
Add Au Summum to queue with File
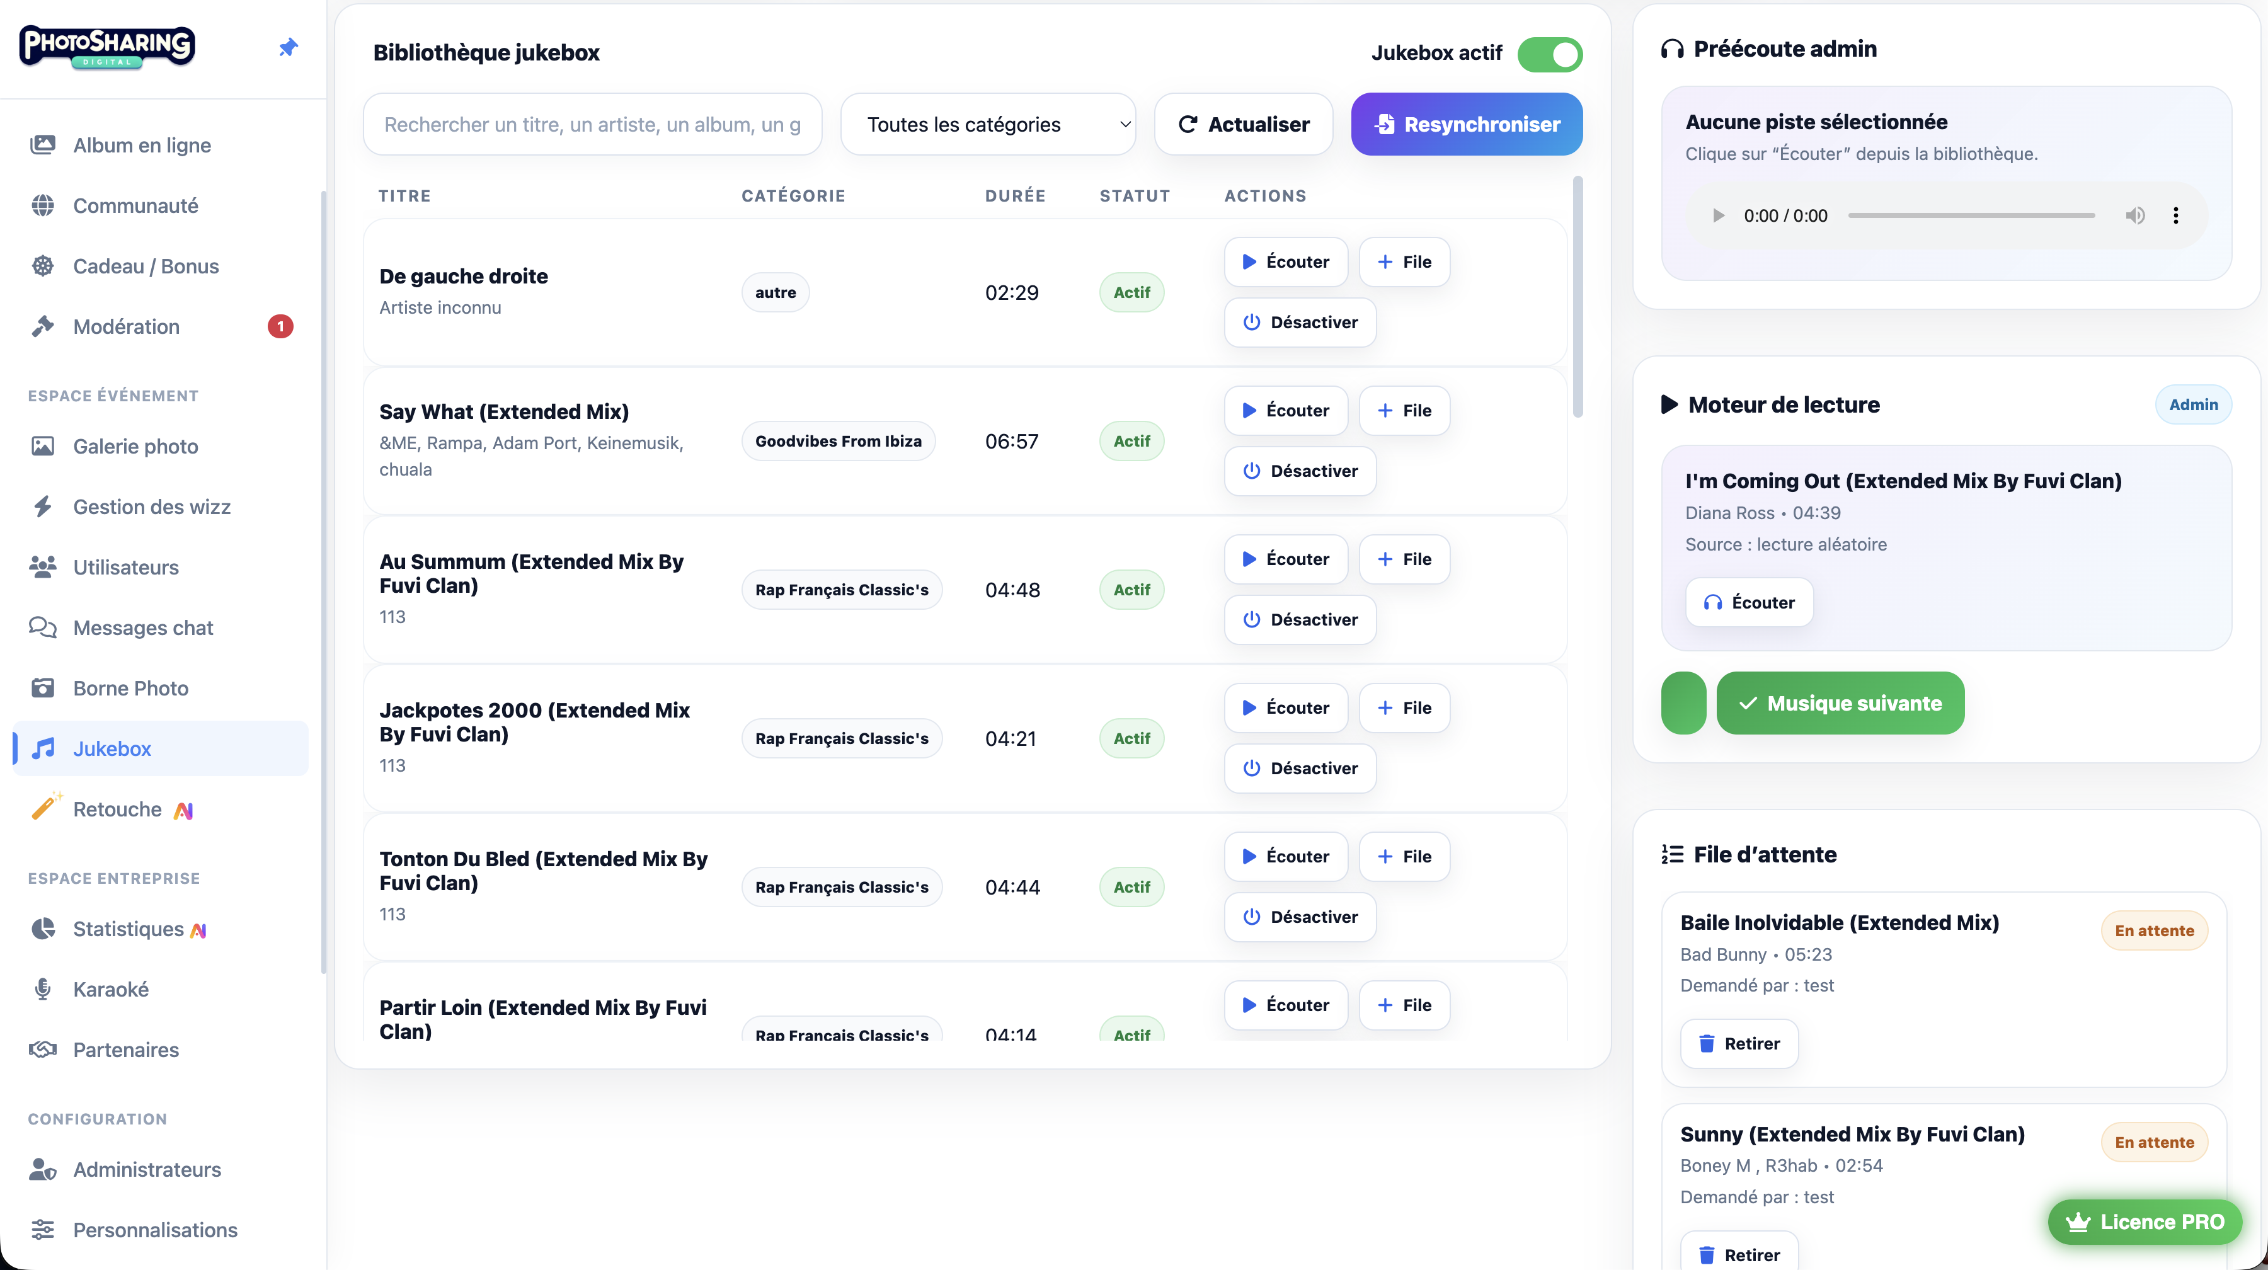(x=1404, y=559)
